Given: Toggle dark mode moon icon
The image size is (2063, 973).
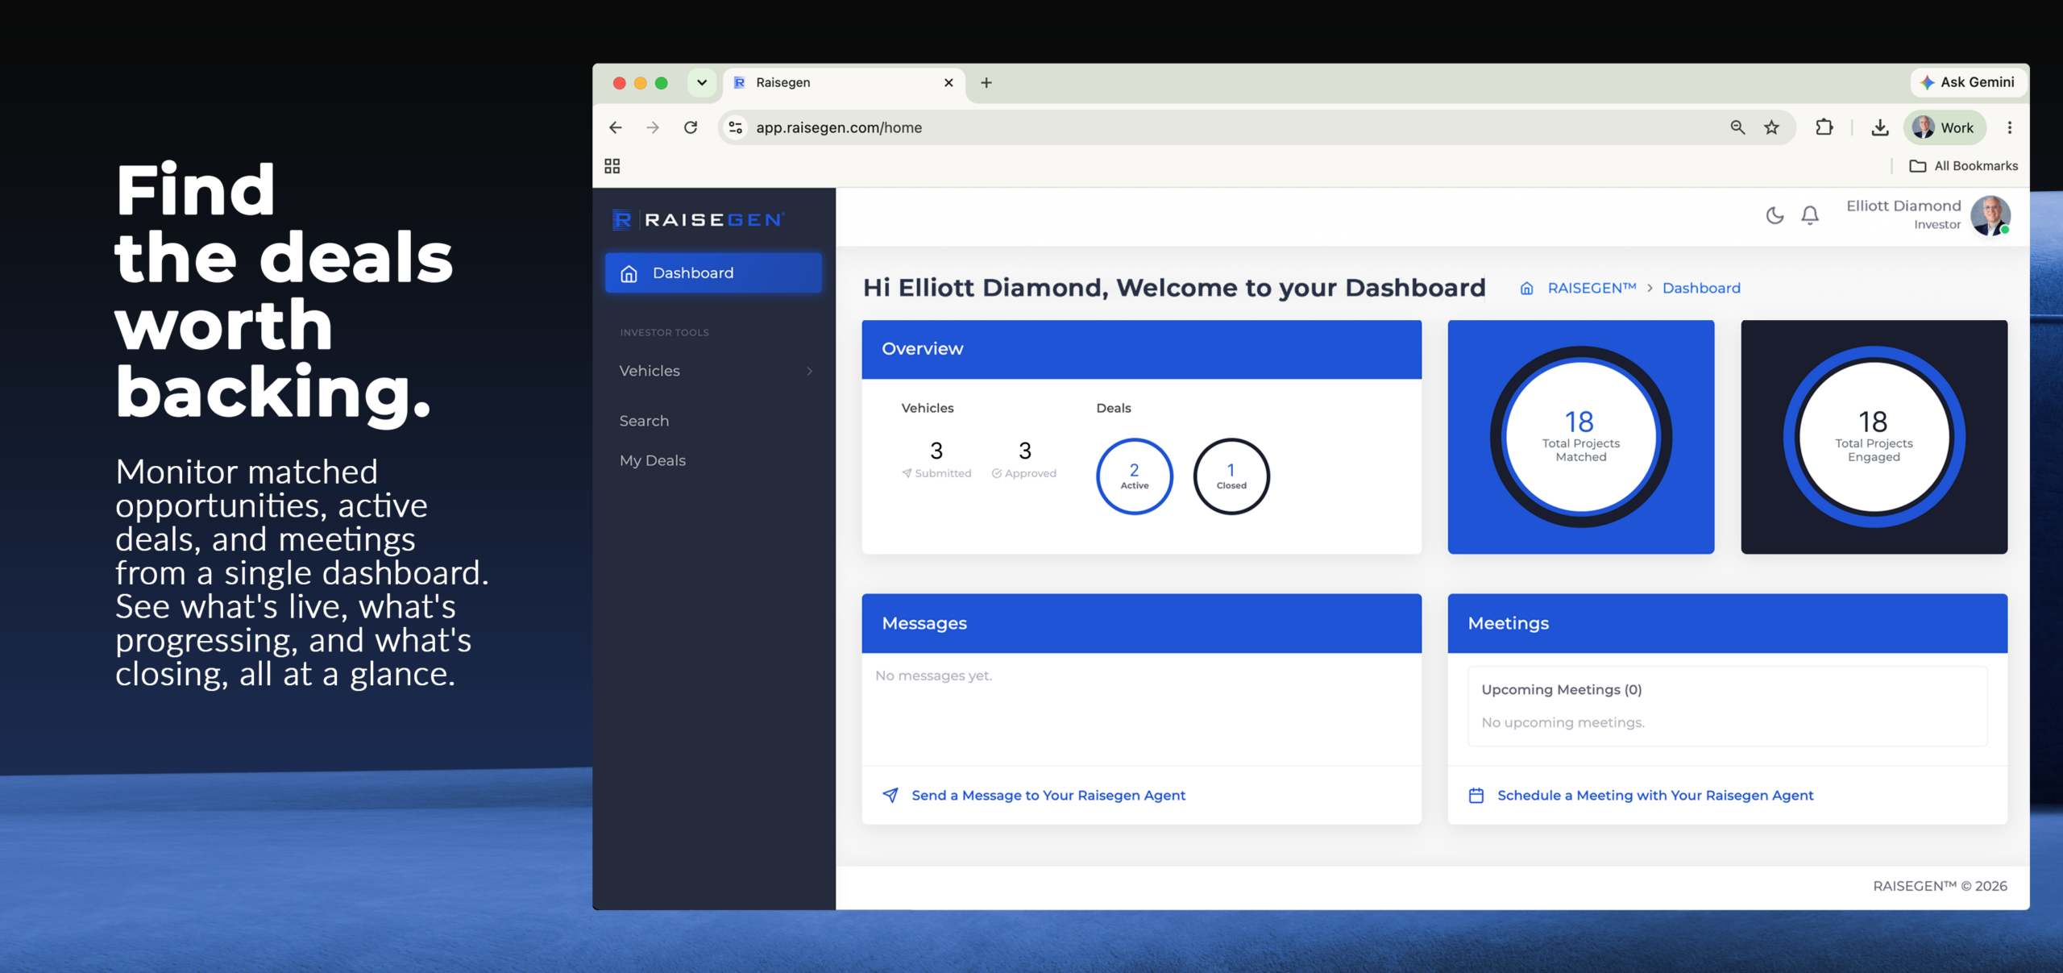Looking at the screenshot, I should click(1775, 215).
